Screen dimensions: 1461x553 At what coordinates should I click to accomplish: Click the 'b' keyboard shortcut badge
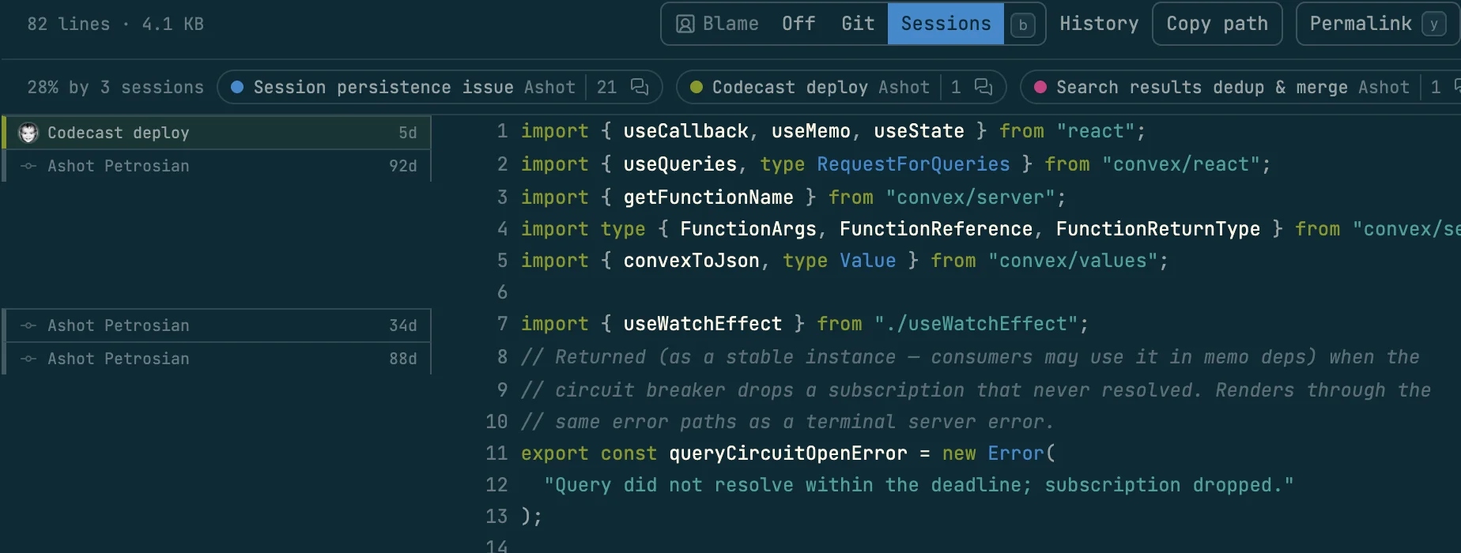(x=1023, y=25)
